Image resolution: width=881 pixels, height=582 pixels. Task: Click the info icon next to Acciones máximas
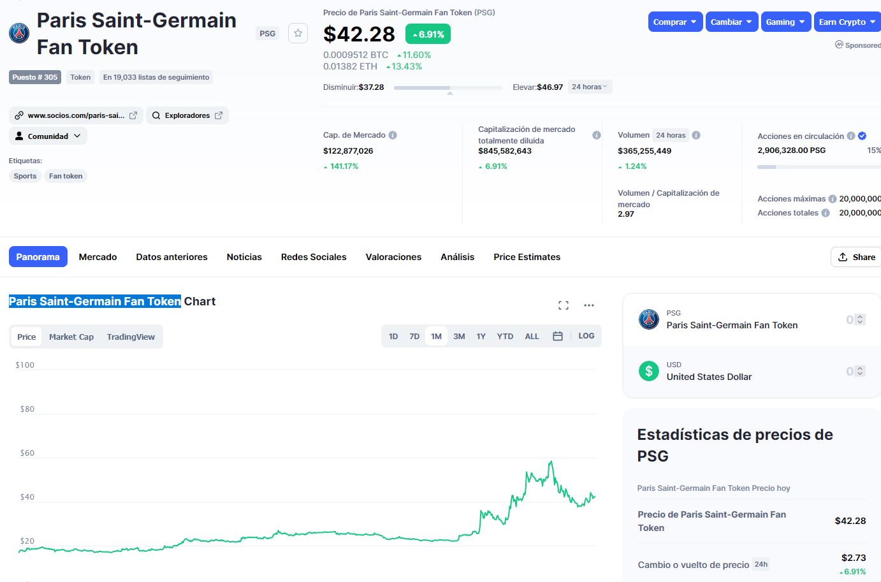(833, 199)
